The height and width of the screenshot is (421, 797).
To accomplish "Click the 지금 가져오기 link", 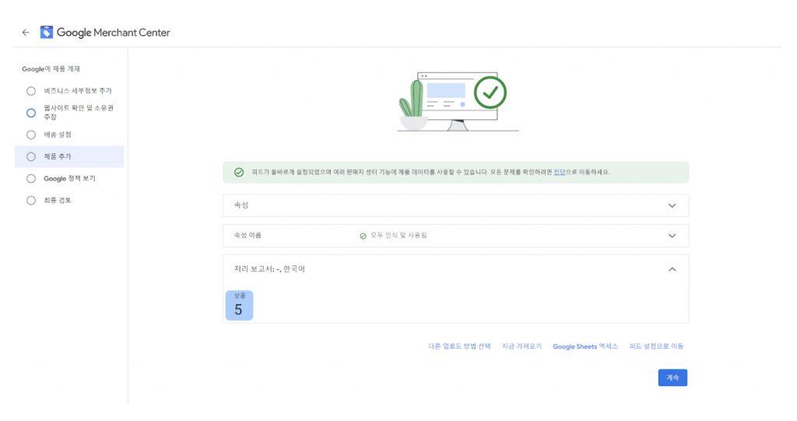I will click(521, 346).
